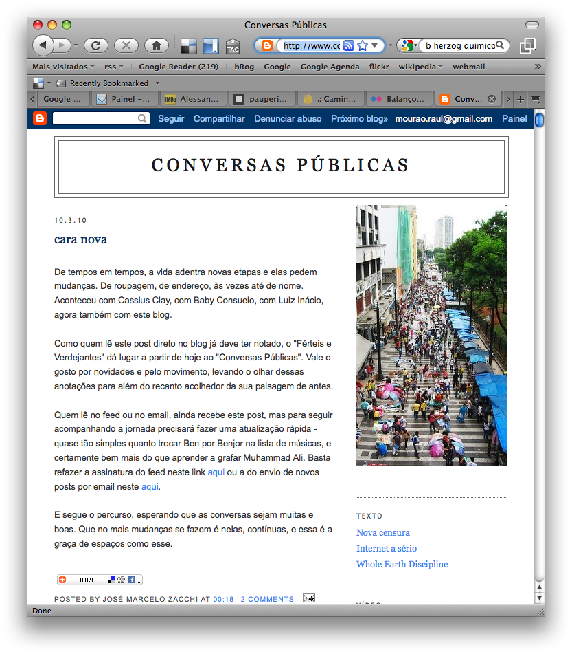Viewport: 572px width, 654px height.
Task: Click the SHARE button under the post
Action: pyautogui.click(x=100, y=580)
